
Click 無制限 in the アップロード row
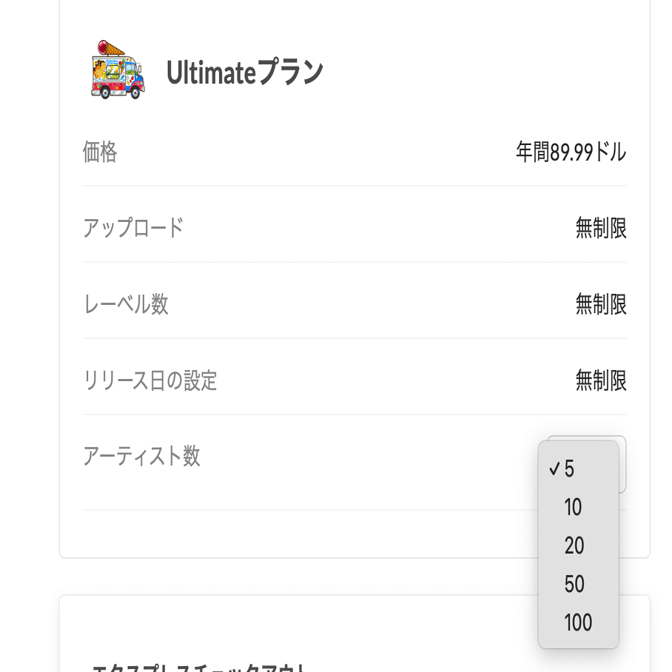[601, 228]
